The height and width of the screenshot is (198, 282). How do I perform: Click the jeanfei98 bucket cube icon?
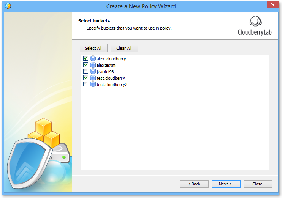pyautogui.click(x=93, y=71)
